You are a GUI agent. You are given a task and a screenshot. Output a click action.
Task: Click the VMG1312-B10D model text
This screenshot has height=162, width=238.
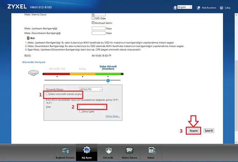pyautogui.click(x=41, y=7)
